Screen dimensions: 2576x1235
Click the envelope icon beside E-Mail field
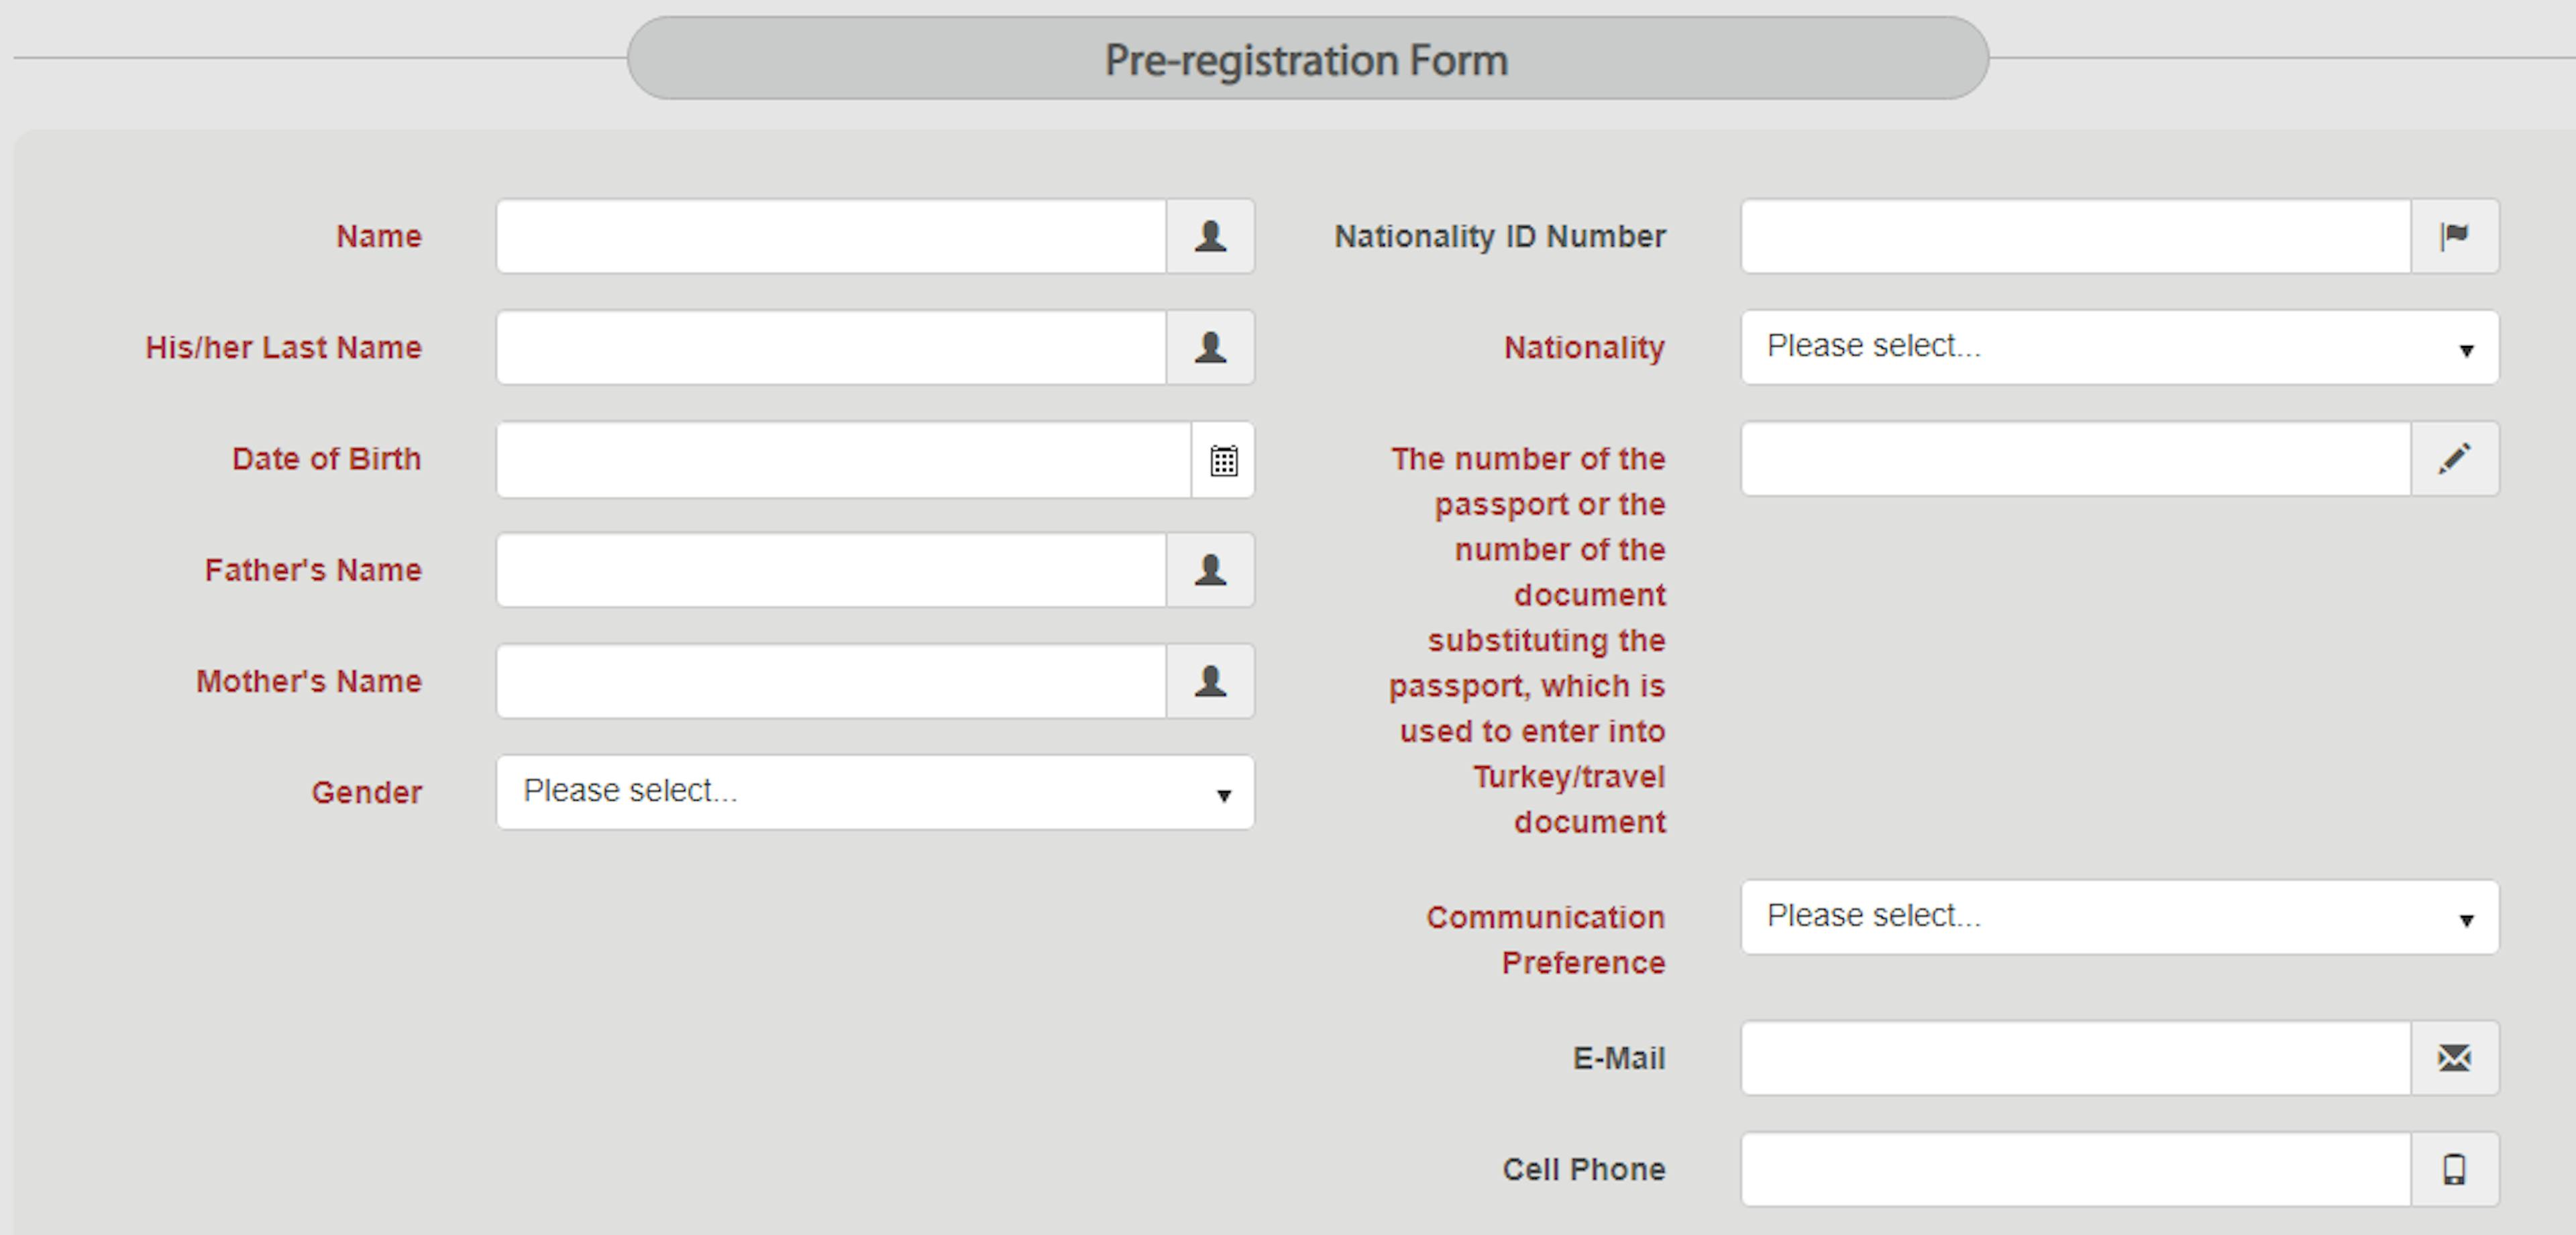pos(2455,1058)
